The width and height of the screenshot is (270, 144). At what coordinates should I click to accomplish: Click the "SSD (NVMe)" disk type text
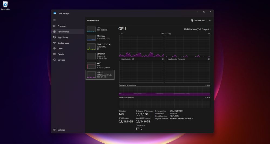102,47
